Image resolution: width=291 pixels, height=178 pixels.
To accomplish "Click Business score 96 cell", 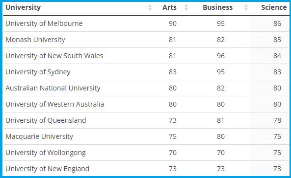I will pos(221,56).
